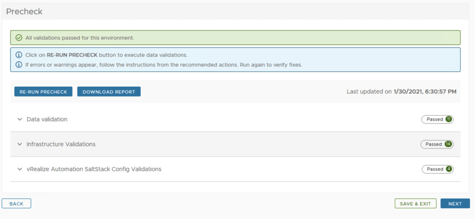Click Passed badge for Infrastructure Validations
Screen dimensions: 475x219
436,144
